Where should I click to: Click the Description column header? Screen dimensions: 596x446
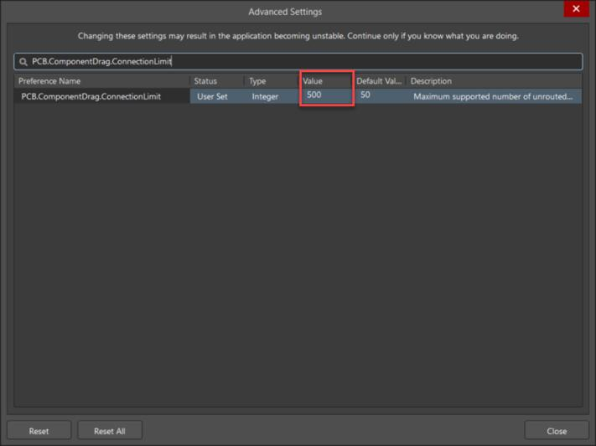(x=494, y=81)
